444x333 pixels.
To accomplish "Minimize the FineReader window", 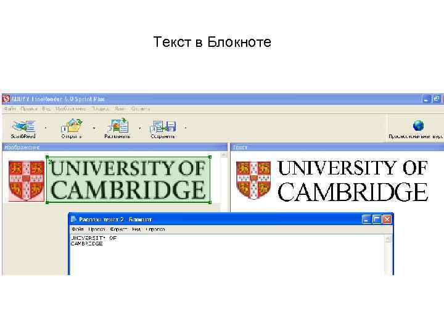I will pyautogui.click(x=426, y=99).
